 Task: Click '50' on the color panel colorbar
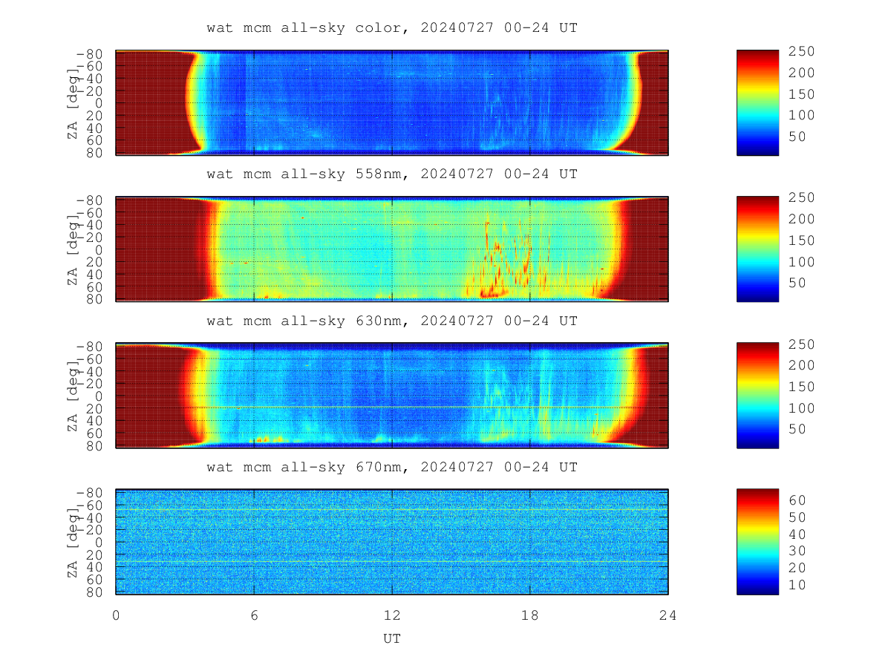[797, 137]
